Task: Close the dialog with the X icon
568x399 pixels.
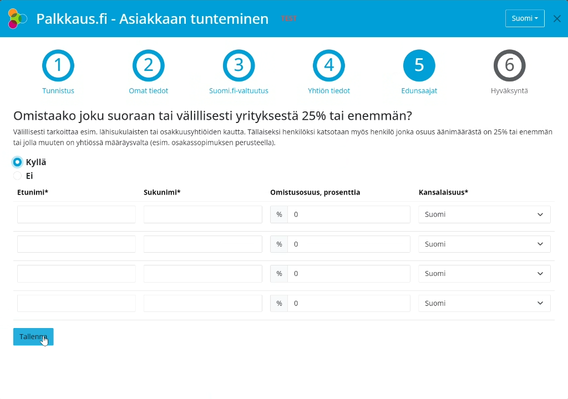Action: 557,18
